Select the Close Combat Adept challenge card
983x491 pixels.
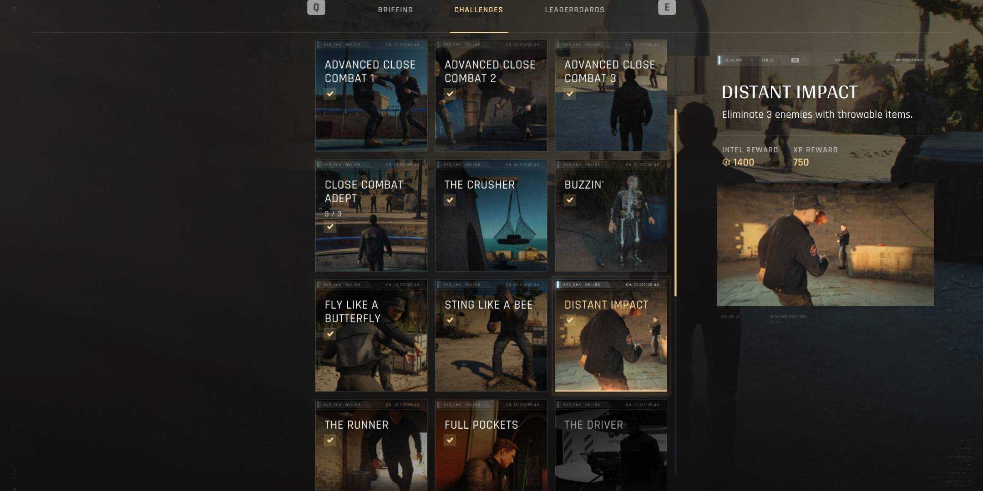[371, 215]
